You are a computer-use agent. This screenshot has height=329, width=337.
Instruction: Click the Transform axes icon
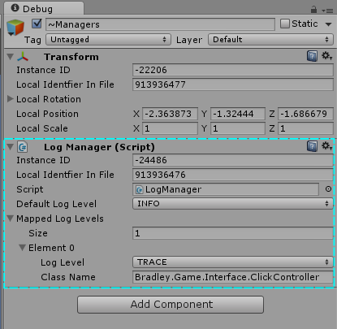23,57
